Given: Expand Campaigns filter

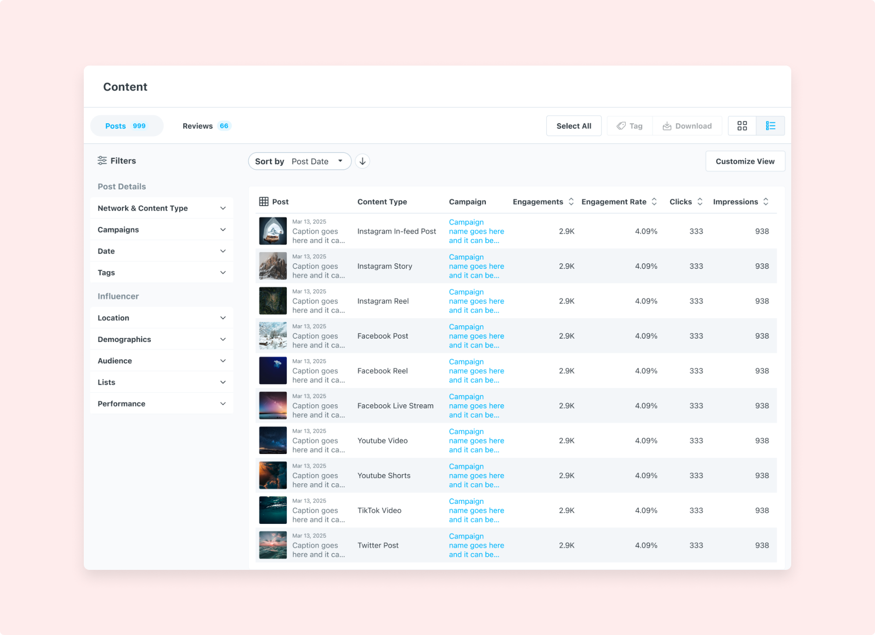Looking at the screenshot, I should 162,229.
